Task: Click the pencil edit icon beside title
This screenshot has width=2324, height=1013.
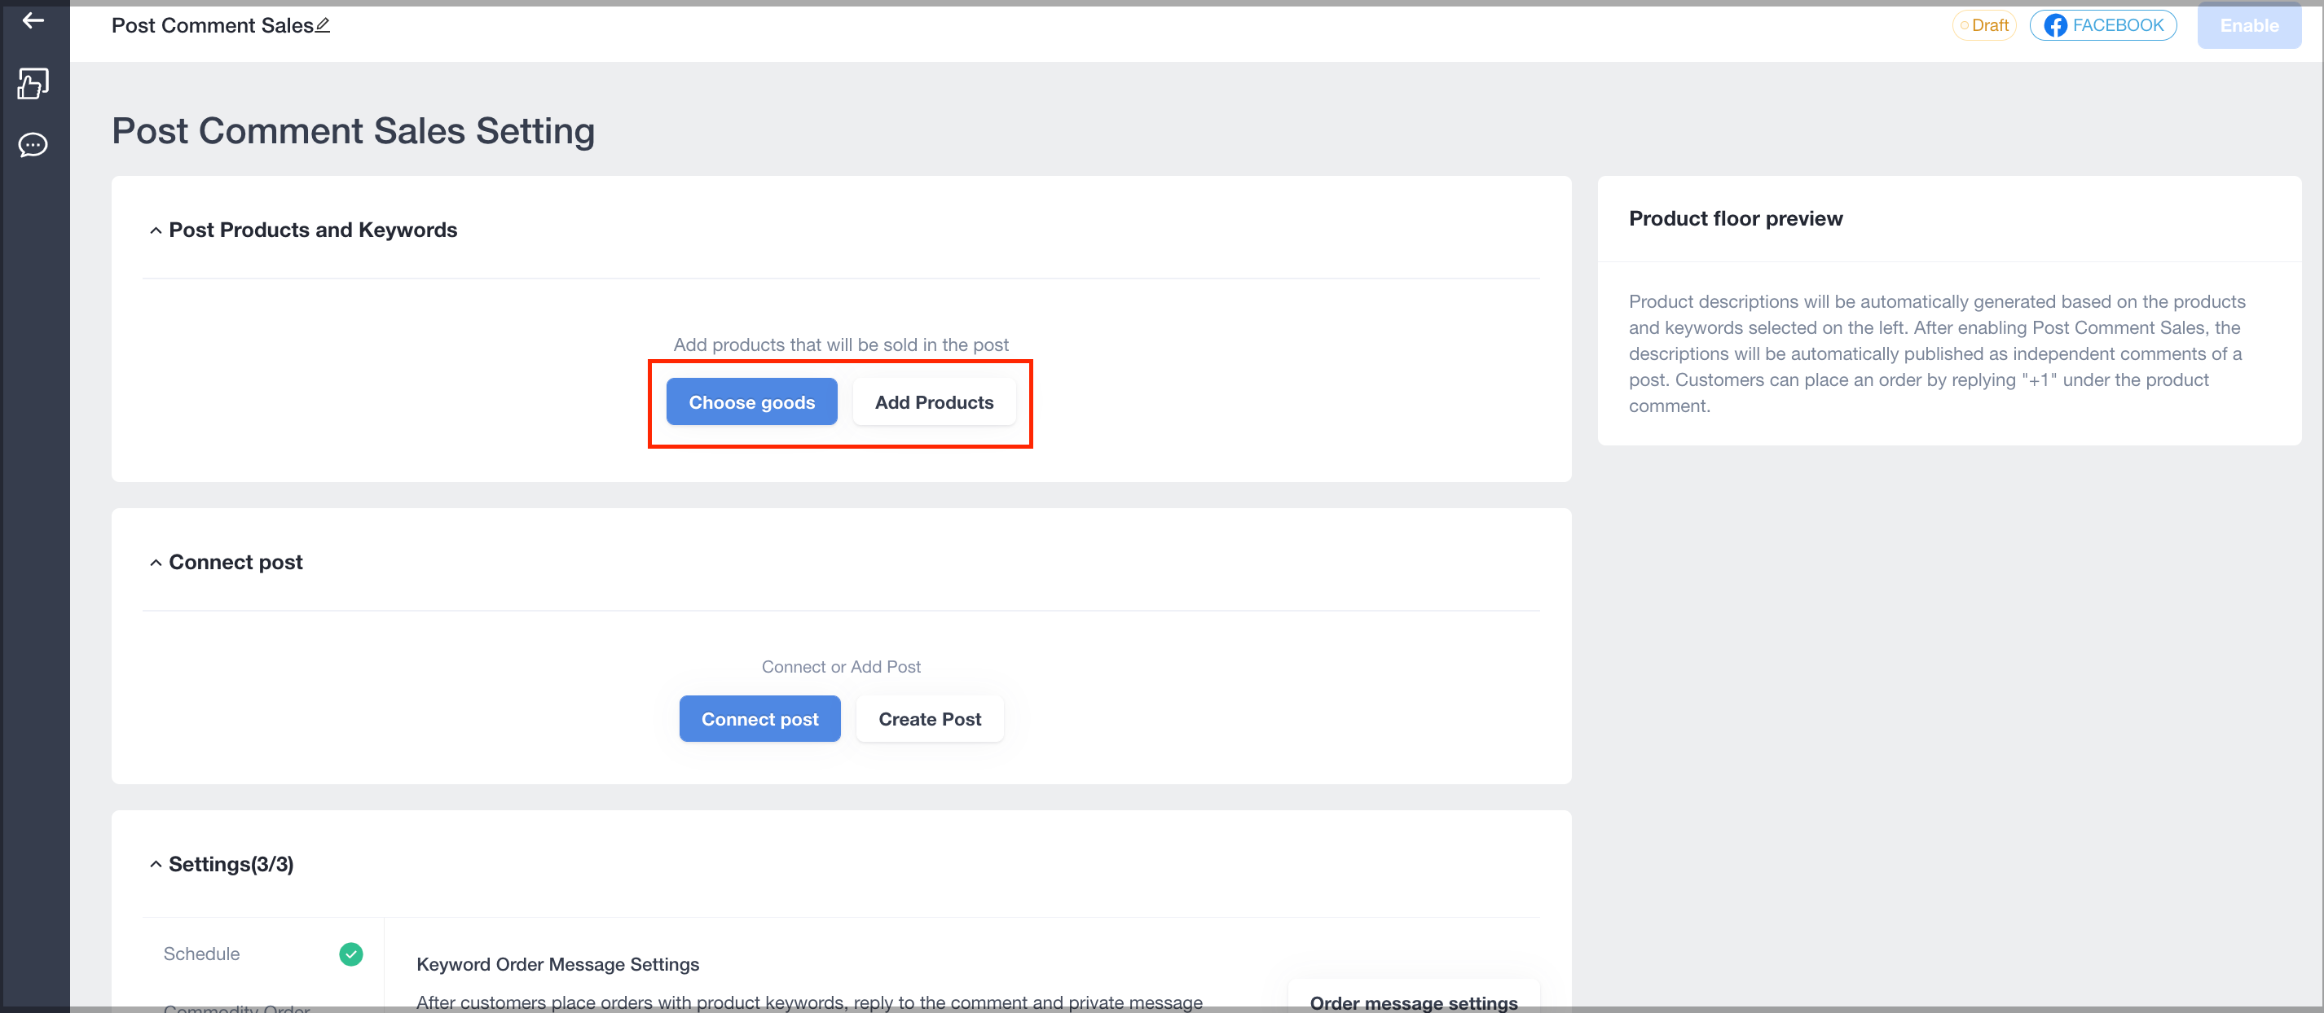Action: pos(322,25)
